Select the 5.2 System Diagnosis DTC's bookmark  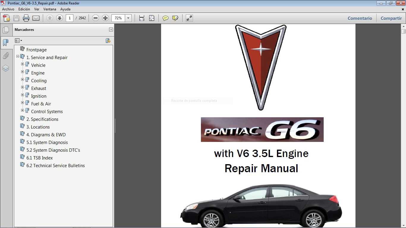coord(53,150)
